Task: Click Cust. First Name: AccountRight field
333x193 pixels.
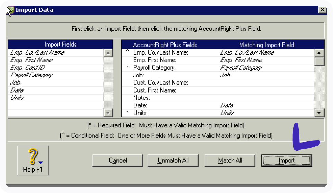Action: click(x=155, y=90)
